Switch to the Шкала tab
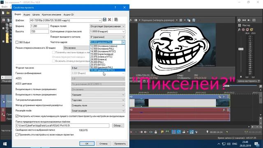The width and height of the screenshot is (263, 148). click(36, 15)
